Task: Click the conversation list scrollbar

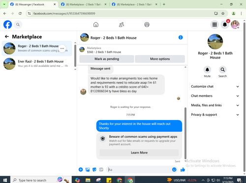Action: coord(75,56)
